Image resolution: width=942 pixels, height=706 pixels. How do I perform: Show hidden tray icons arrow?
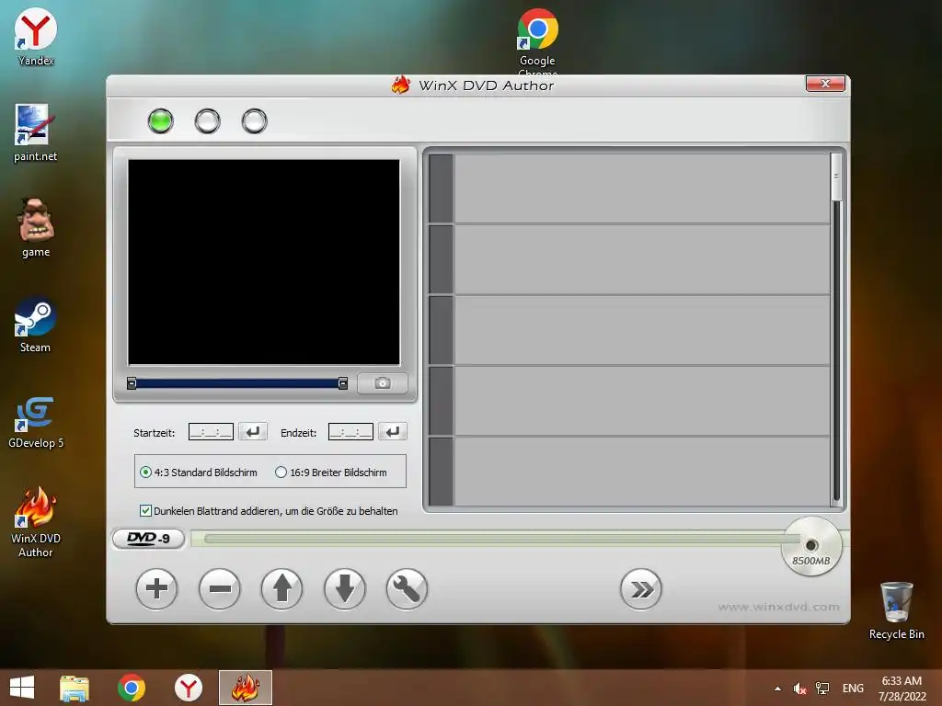(x=778, y=689)
